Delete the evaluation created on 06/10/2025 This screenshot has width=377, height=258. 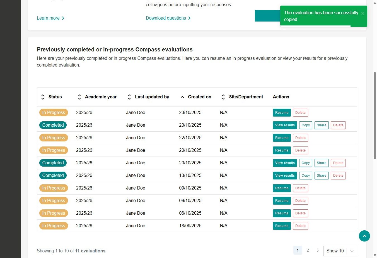[x=301, y=213]
